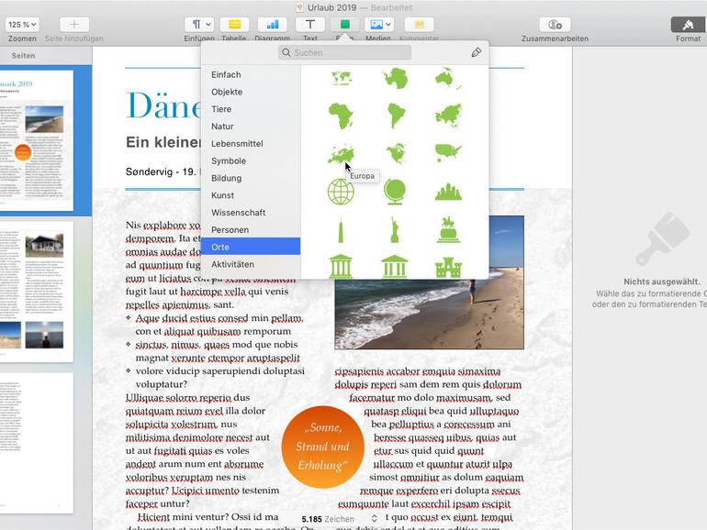Insert the world map shape
707x530 pixels.
(341, 78)
